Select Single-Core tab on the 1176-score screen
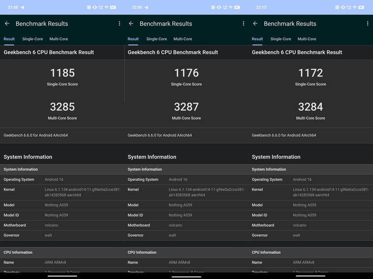Screen dimensions: 373x279 156,39
